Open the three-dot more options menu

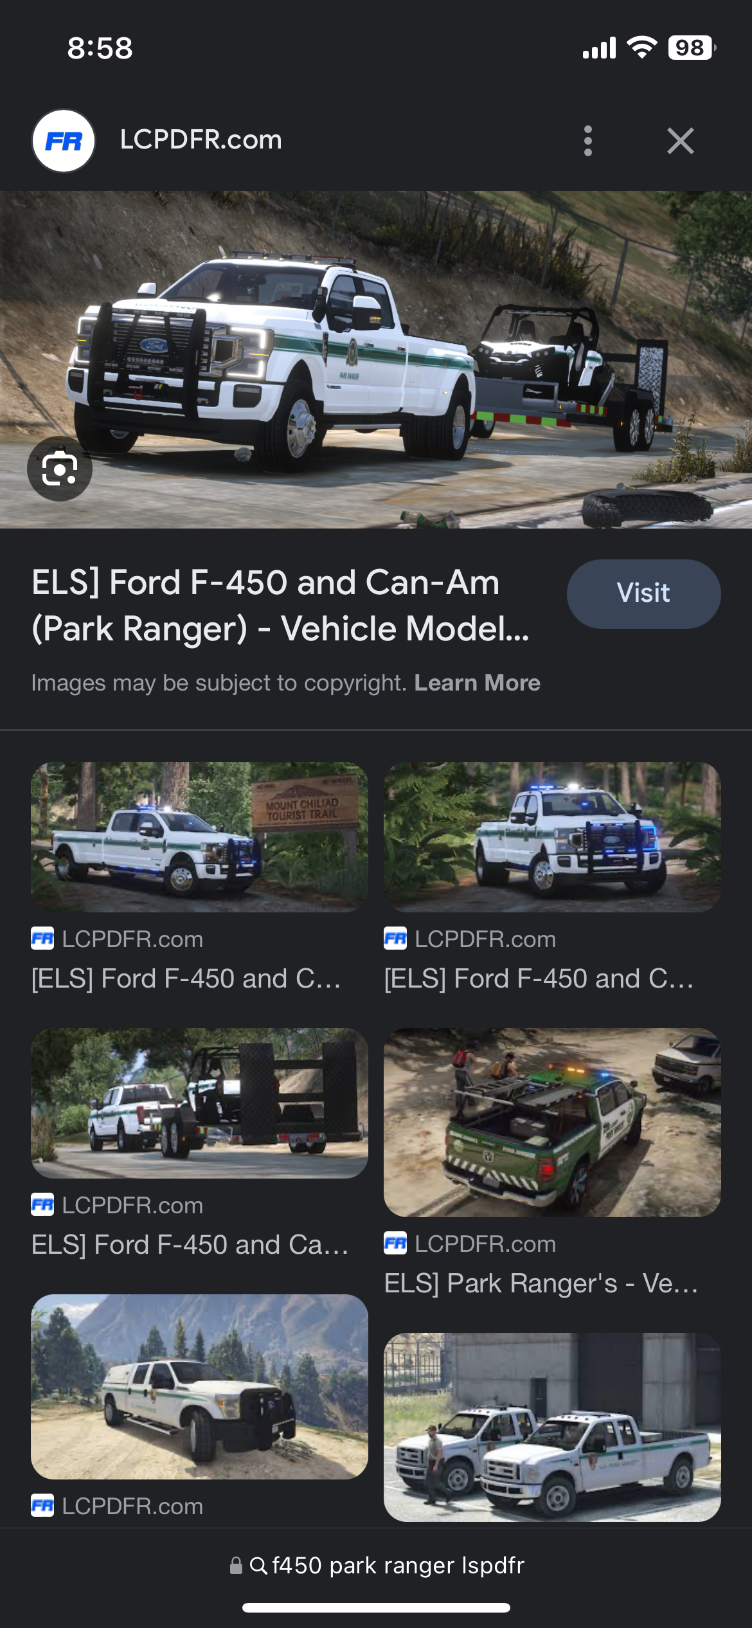pyautogui.click(x=587, y=141)
